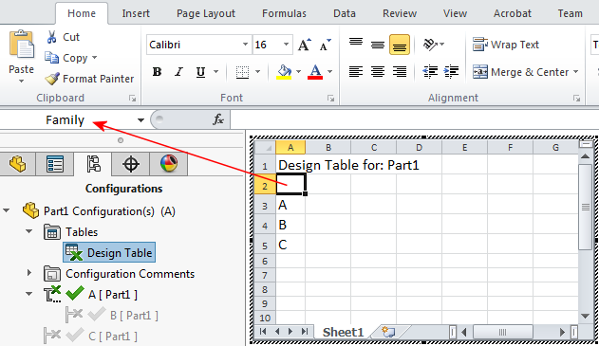Expand the Configuration Comments folder
This screenshot has height=346, width=599.
point(29,273)
